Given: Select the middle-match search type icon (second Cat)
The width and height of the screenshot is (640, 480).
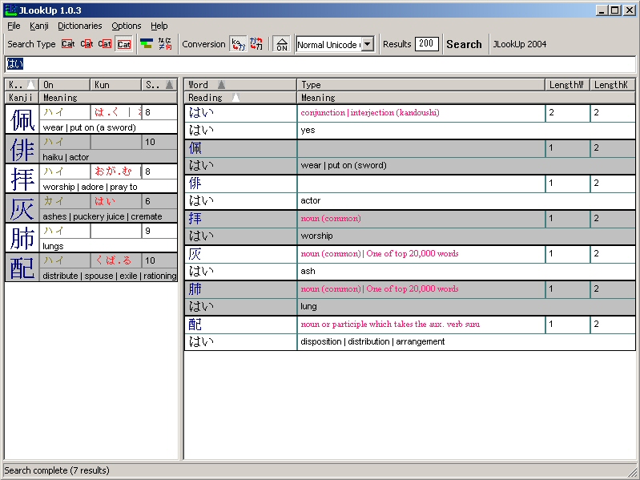Looking at the screenshot, I should (87, 44).
